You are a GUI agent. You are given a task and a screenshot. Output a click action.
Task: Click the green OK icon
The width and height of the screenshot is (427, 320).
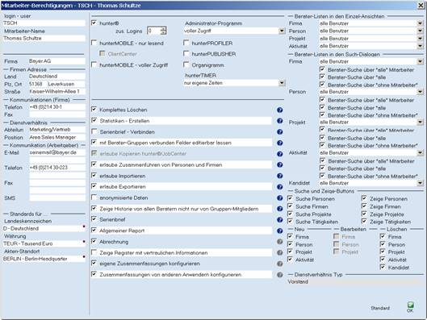(410, 305)
